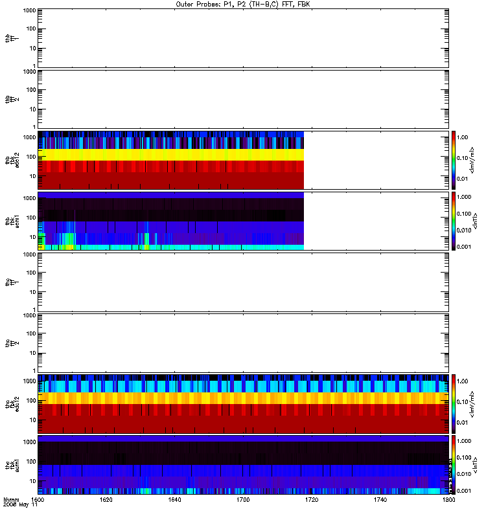The image size is (486, 518).
Task: Select the thc FFT 1 panel axis label
Action: click(12, 282)
